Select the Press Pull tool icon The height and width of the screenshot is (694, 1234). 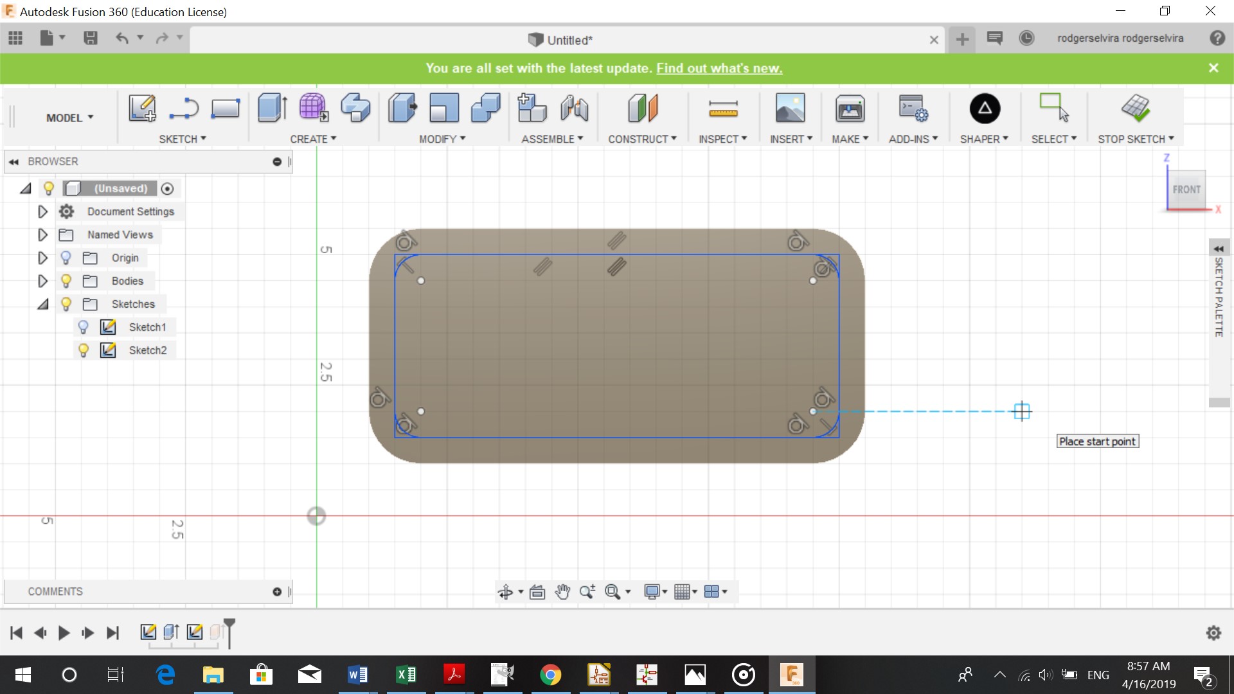pyautogui.click(x=402, y=108)
